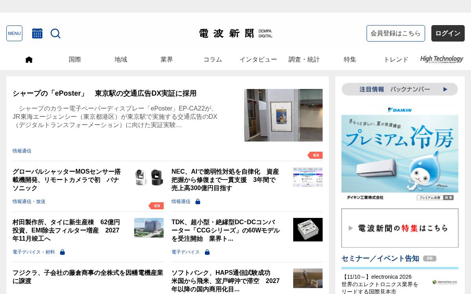471x294 pixels.
Task: Click 会員登録はこちら button
Action: point(396,33)
